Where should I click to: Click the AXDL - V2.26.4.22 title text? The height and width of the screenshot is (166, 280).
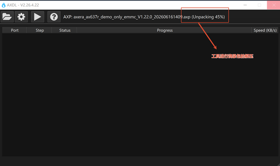pyautogui.click(x=23, y=5)
